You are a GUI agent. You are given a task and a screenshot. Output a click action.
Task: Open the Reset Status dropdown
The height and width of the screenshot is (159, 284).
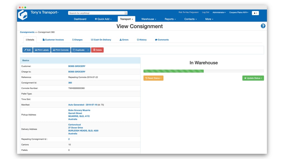[x=153, y=78]
